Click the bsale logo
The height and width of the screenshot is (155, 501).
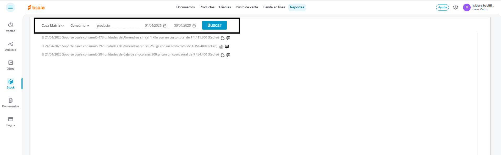point(36,8)
